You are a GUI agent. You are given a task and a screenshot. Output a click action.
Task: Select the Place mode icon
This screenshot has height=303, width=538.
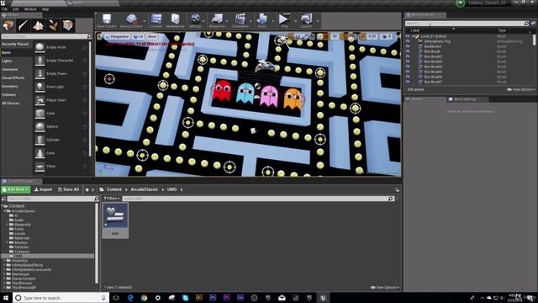coord(8,25)
